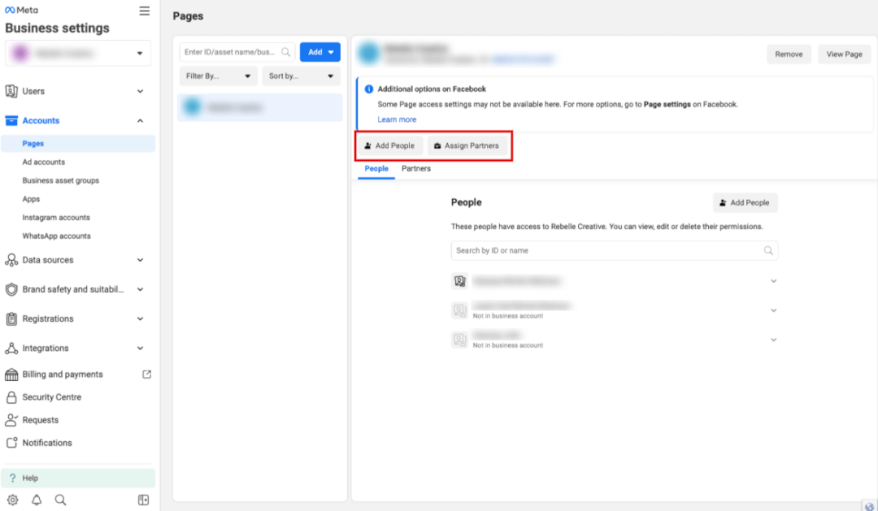
Task: Open the hamburger menu
Action: 144,11
